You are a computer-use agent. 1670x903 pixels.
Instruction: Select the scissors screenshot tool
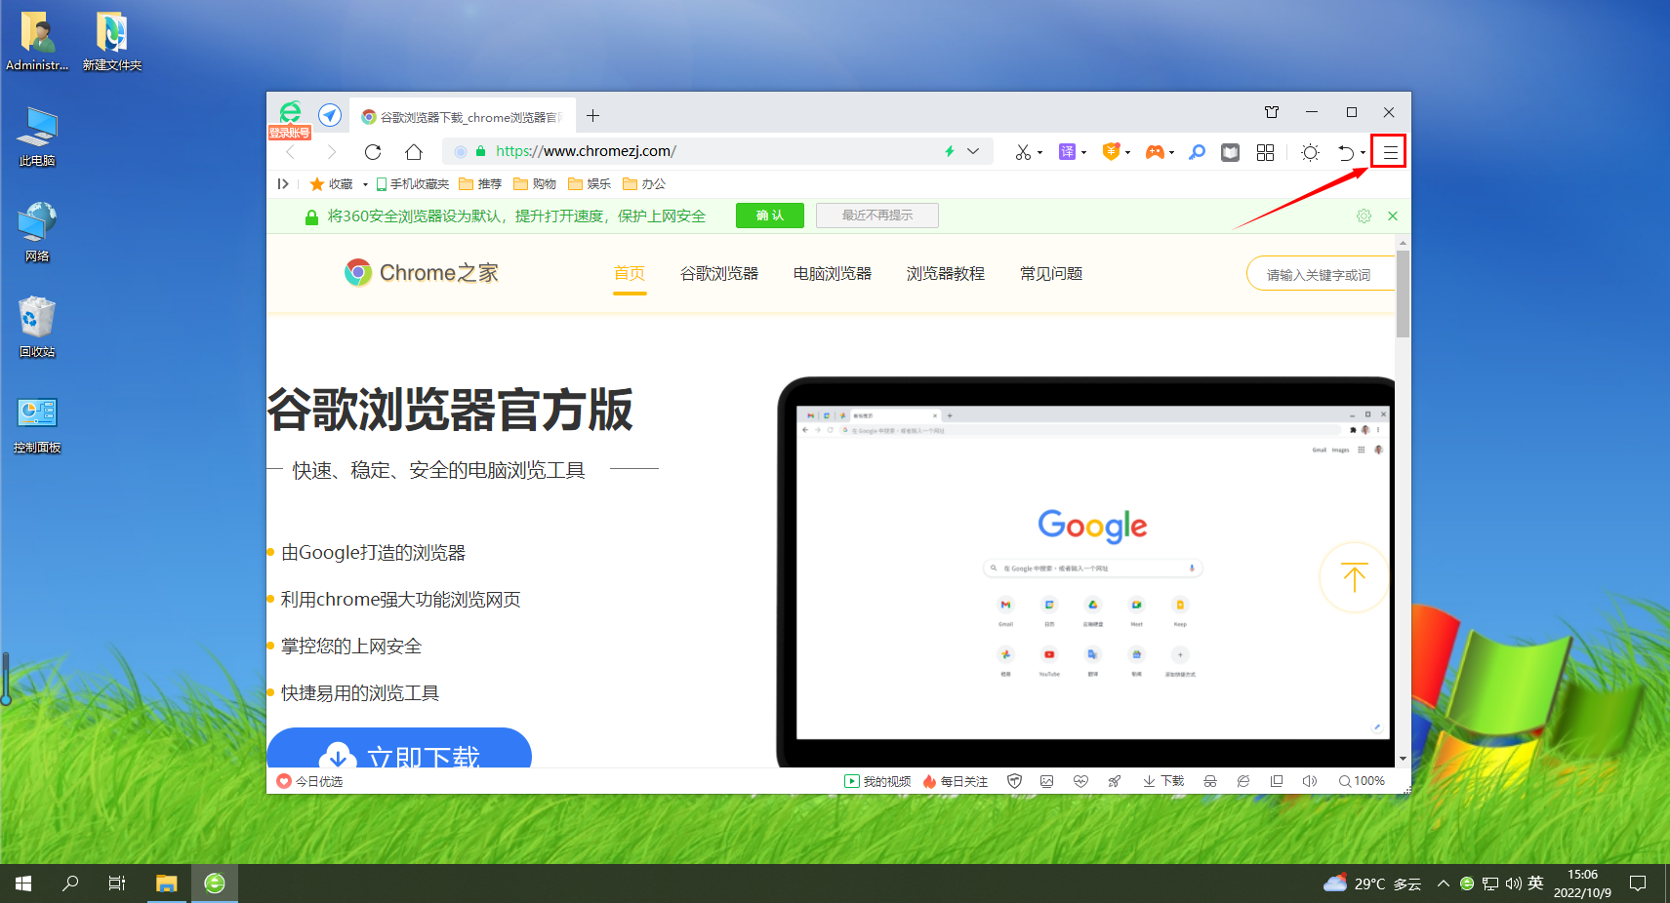pos(1023,152)
